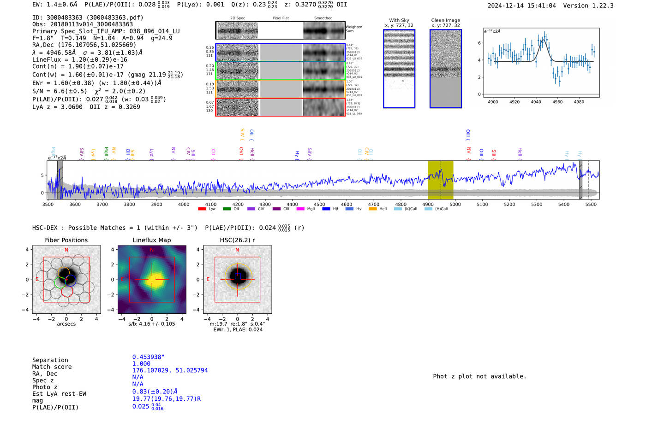
Task: Select the CIII legend color swatch
Action: pyautogui.click(x=276, y=209)
